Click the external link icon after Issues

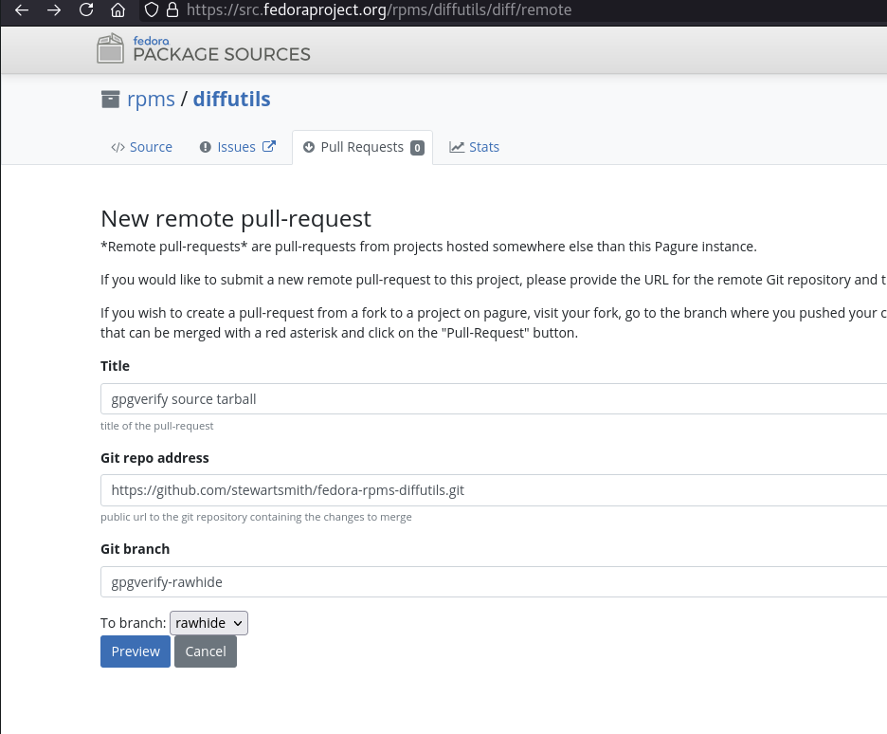pos(269,147)
